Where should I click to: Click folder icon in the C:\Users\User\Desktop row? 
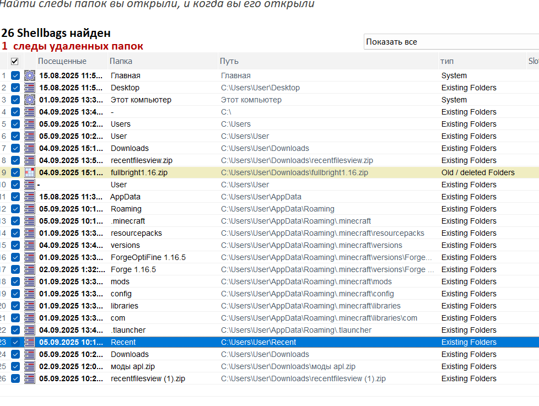click(x=30, y=88)
